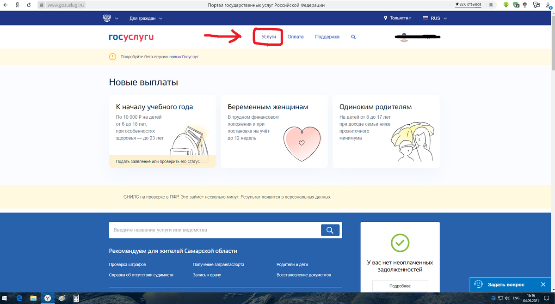Open search via the magnifier icon in header

tap(353, 36)
